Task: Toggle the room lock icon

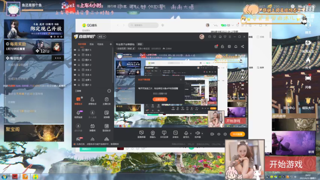Action: pos(222,46)
